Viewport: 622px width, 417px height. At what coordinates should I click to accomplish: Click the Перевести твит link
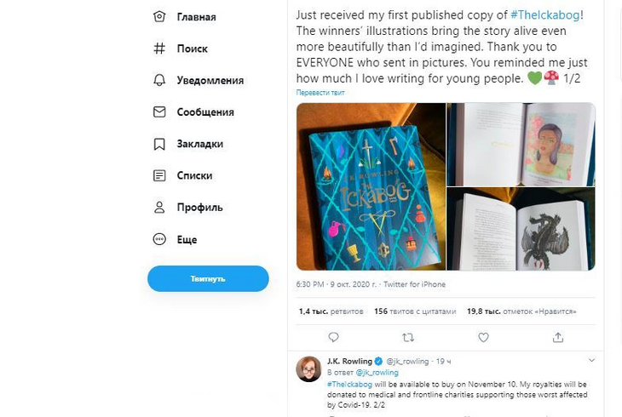point(320,93)
